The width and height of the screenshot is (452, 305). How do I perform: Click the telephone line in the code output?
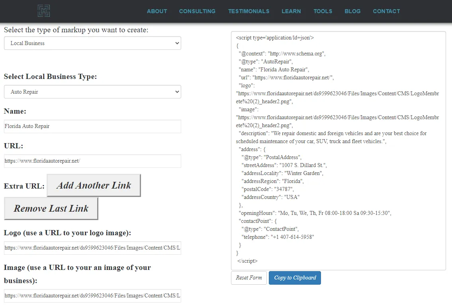tap(278, 237)
